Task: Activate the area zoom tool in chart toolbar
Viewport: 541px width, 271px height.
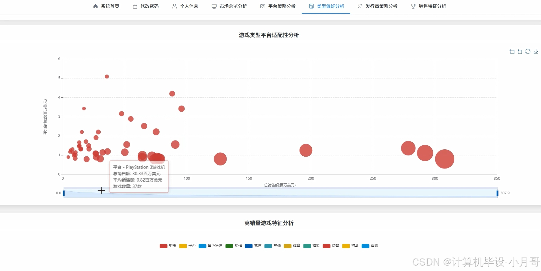Action: click(x=512, y=52)
